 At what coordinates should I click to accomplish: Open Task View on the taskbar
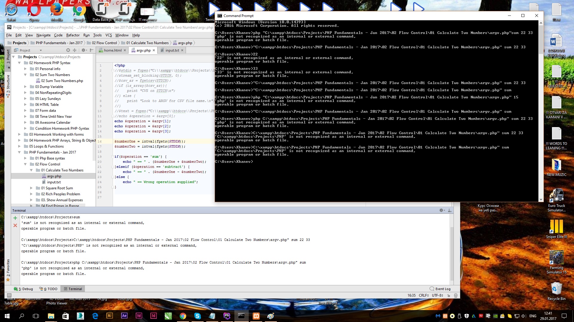point(36,316)
